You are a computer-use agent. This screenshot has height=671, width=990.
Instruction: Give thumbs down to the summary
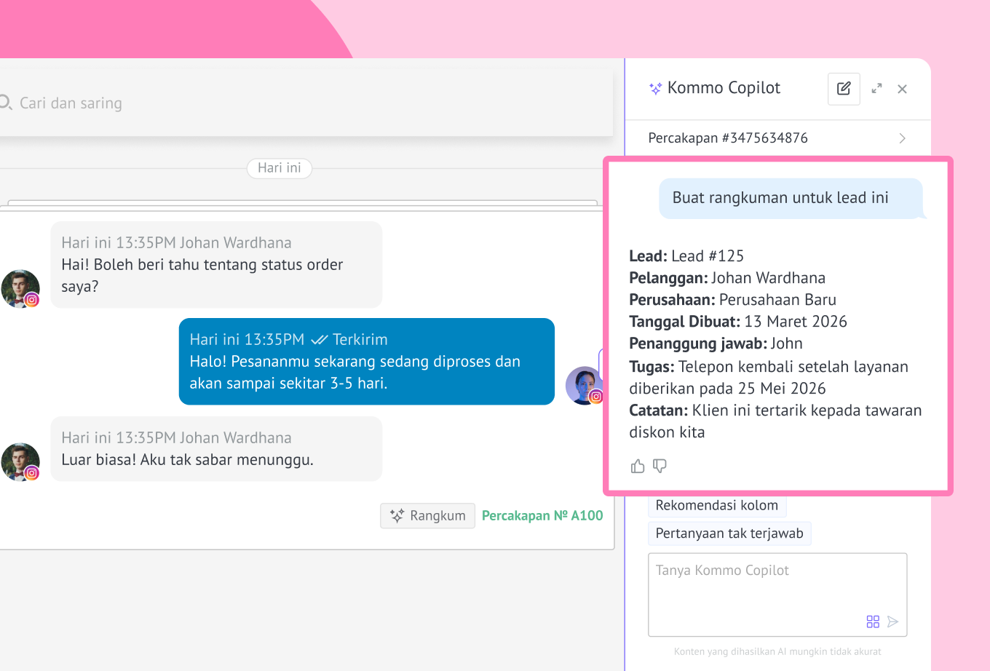point(660,466)
